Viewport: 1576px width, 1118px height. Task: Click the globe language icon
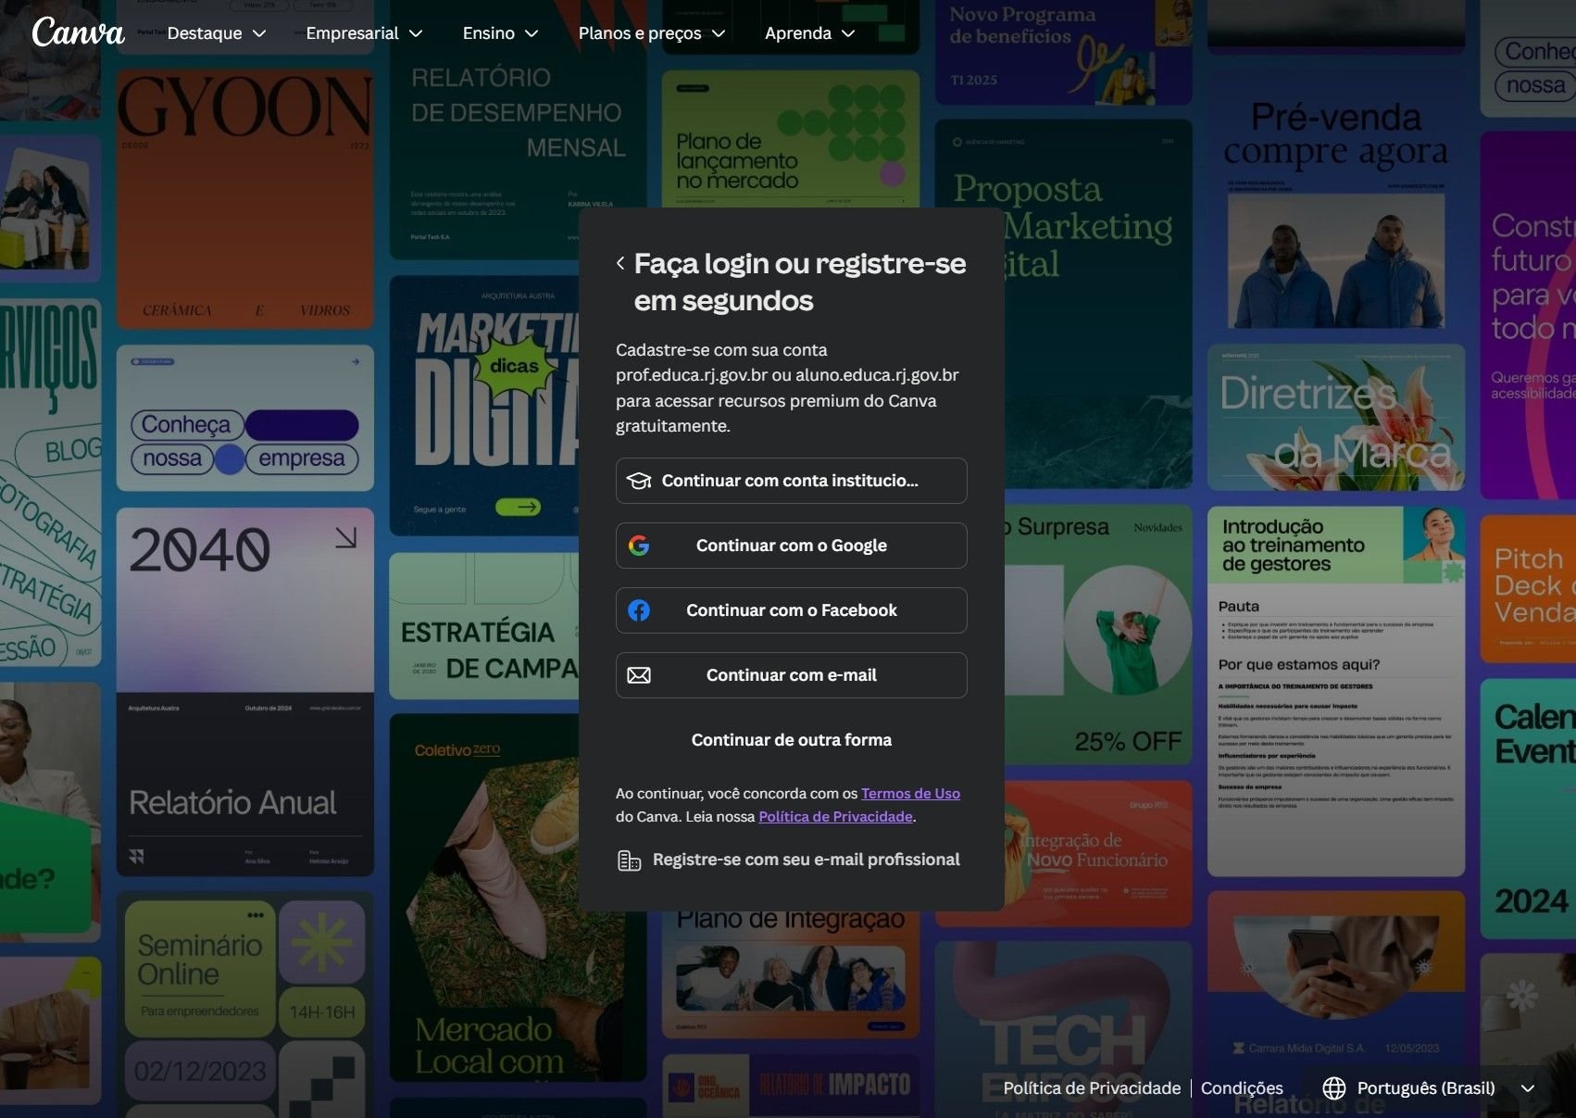click(x=1334, y=1088)
